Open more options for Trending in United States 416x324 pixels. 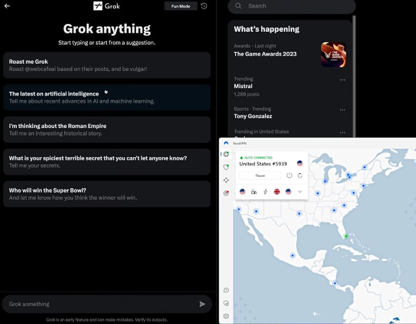click(343, 132)
